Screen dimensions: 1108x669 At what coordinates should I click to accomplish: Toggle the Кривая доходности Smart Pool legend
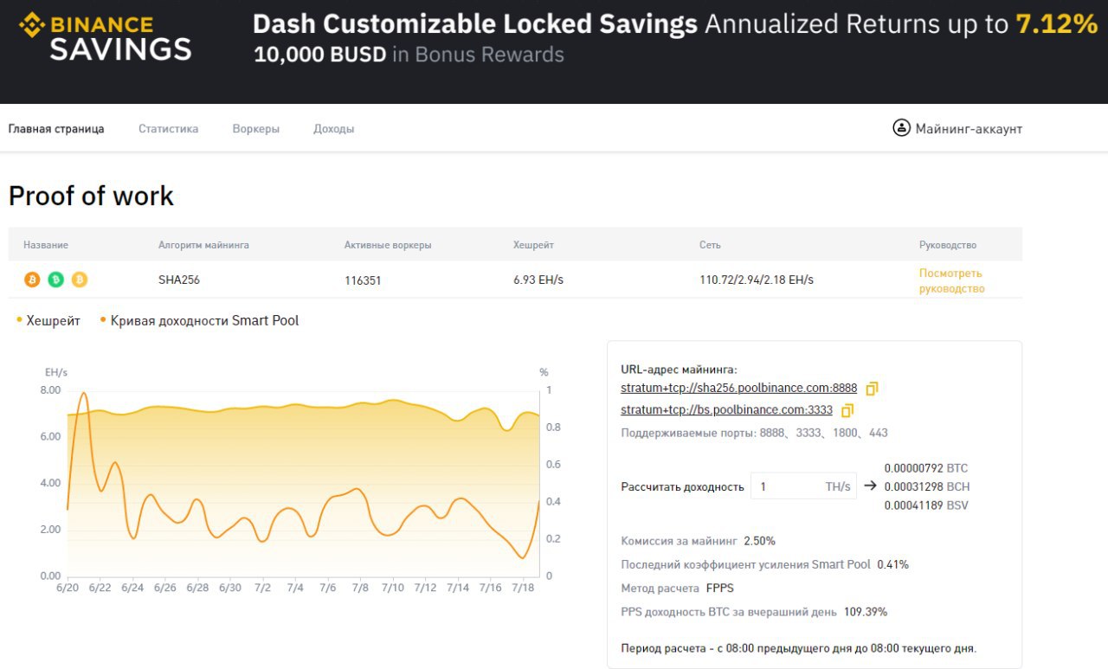(x=199, y=320)
